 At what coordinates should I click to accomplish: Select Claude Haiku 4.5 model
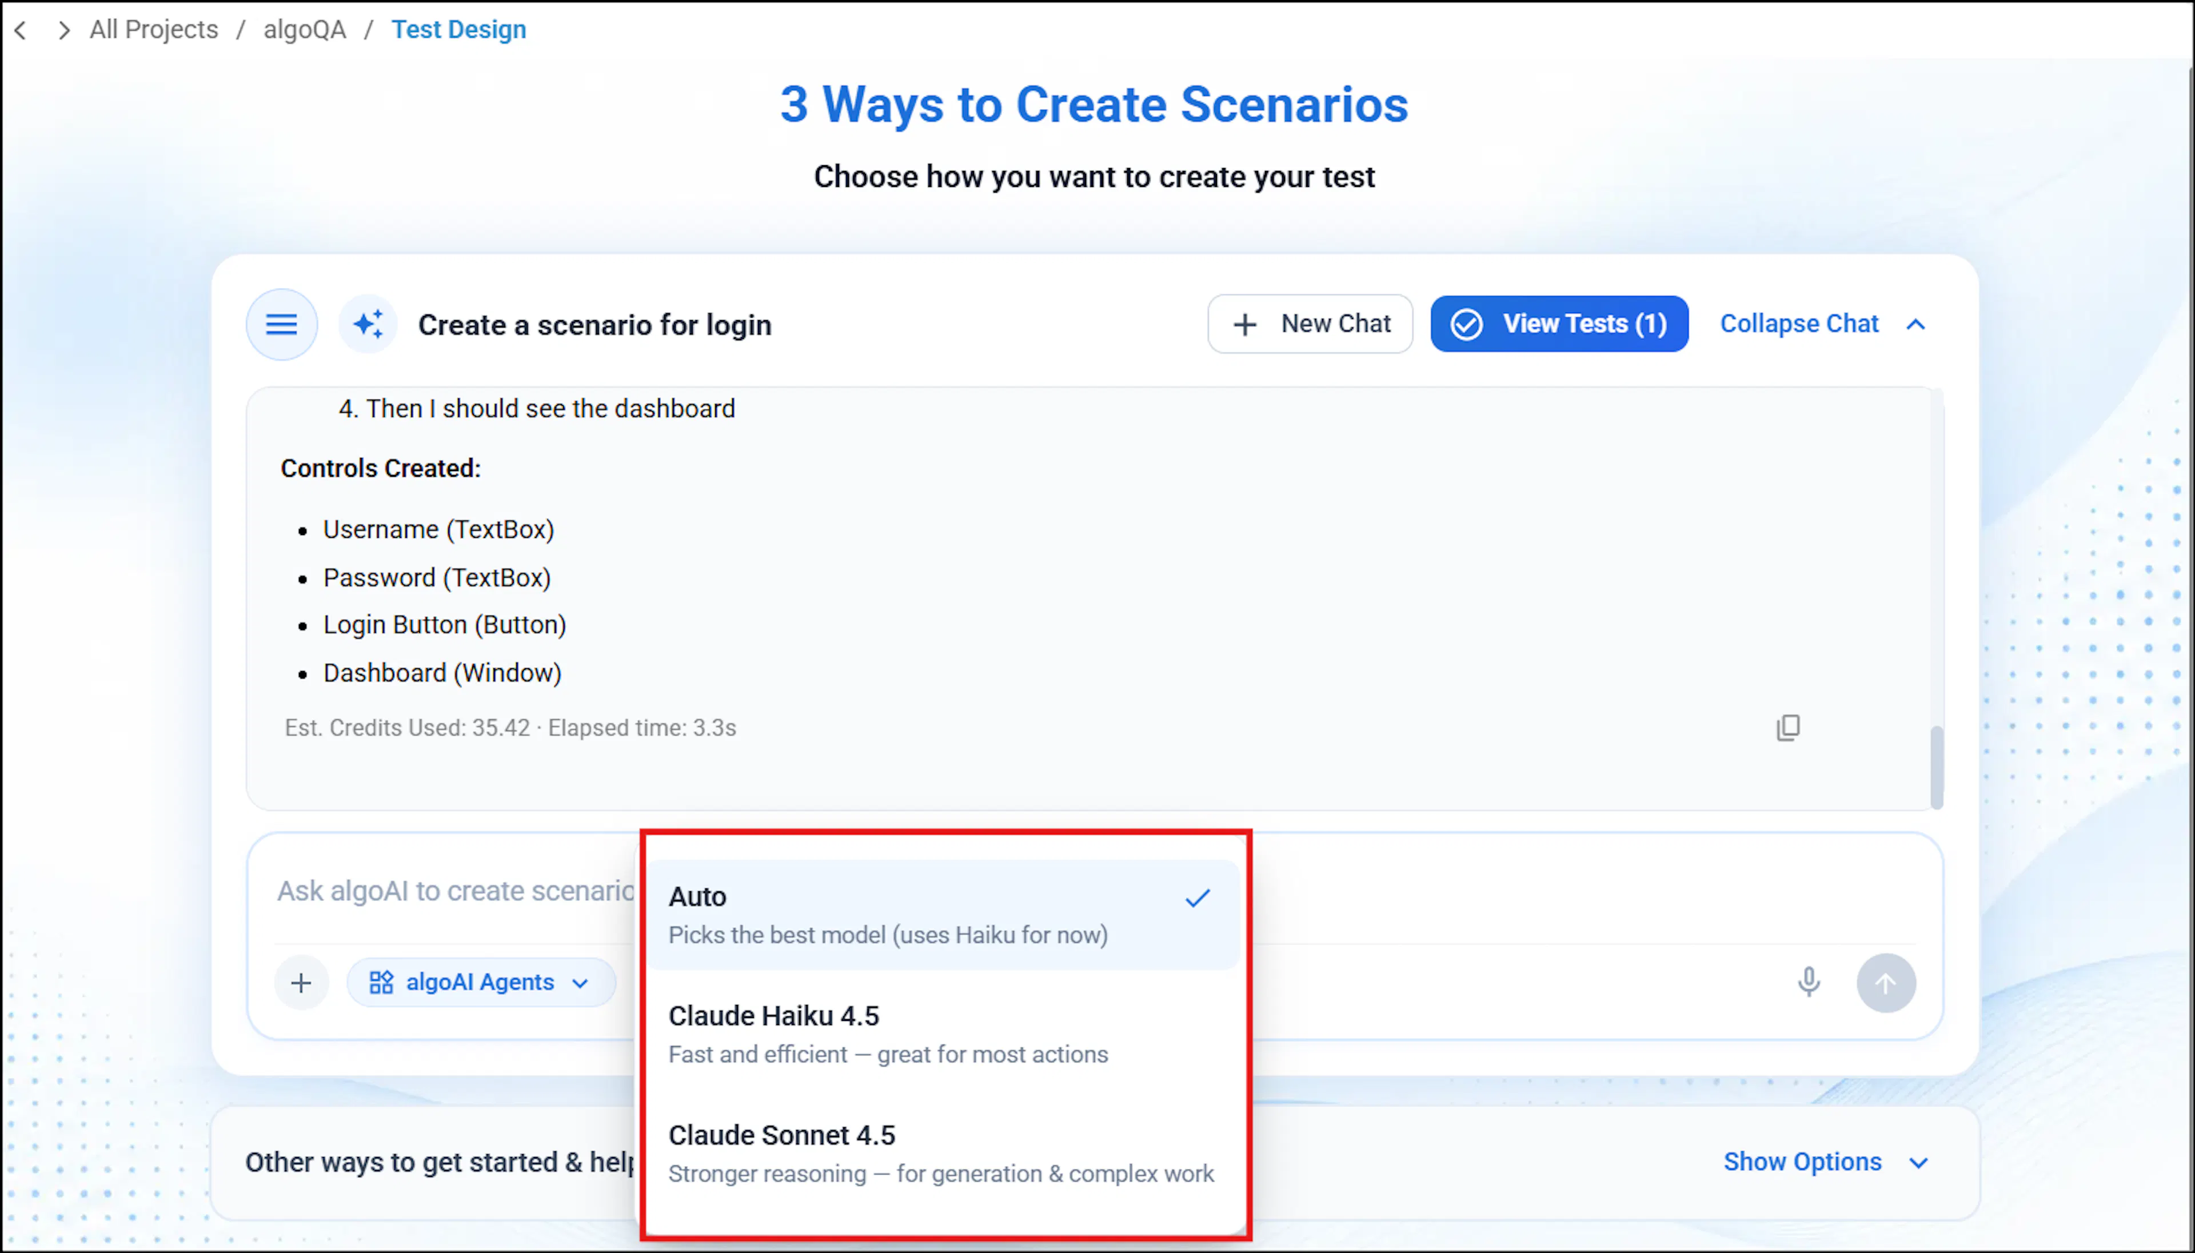click(x=943, y=1033)
